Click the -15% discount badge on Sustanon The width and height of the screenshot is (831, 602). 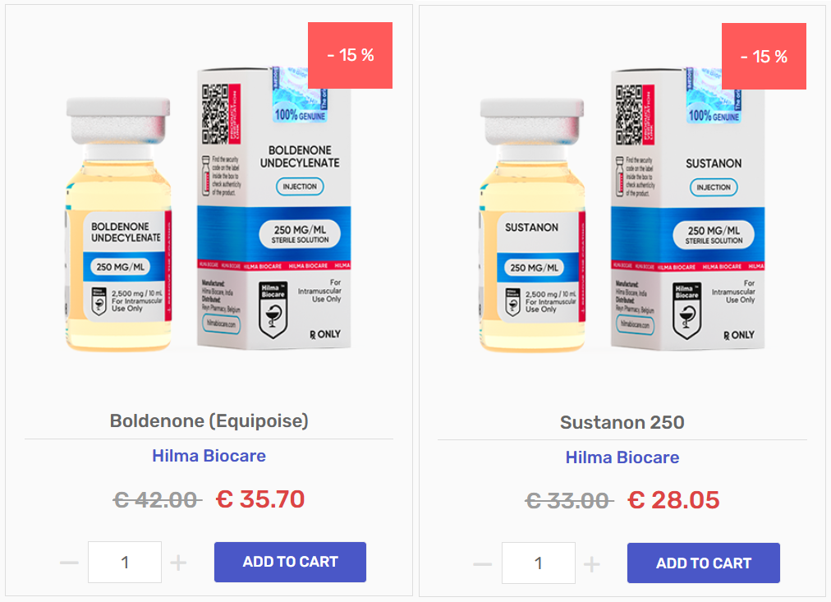[764, 56]
